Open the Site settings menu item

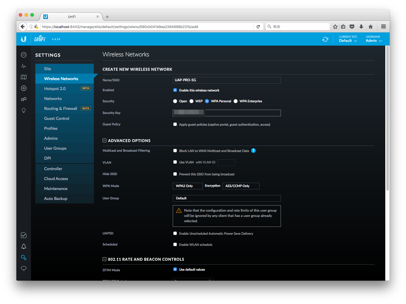click(65, 69)
